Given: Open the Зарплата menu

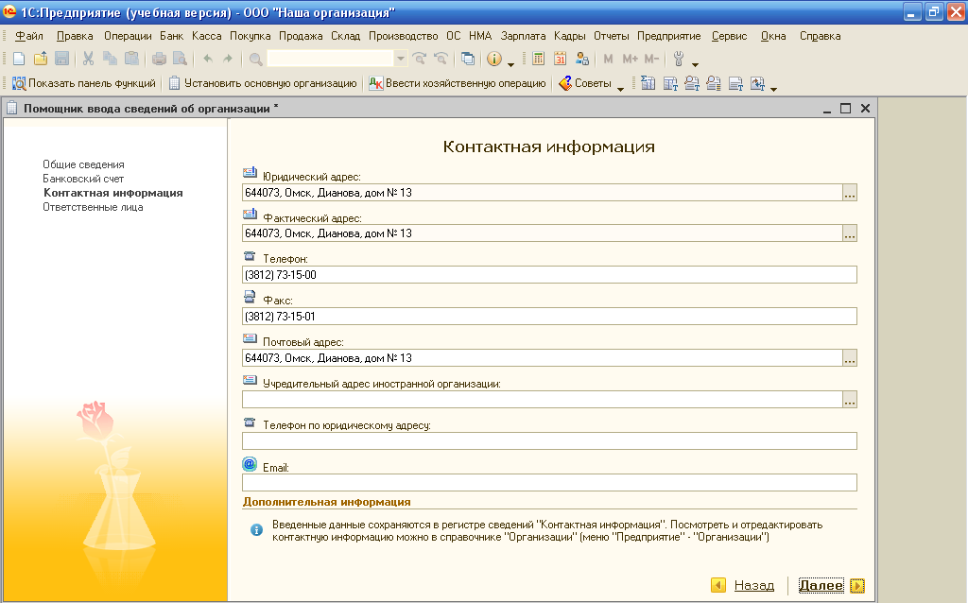Looking at the screenshot, I should (523, 36).
